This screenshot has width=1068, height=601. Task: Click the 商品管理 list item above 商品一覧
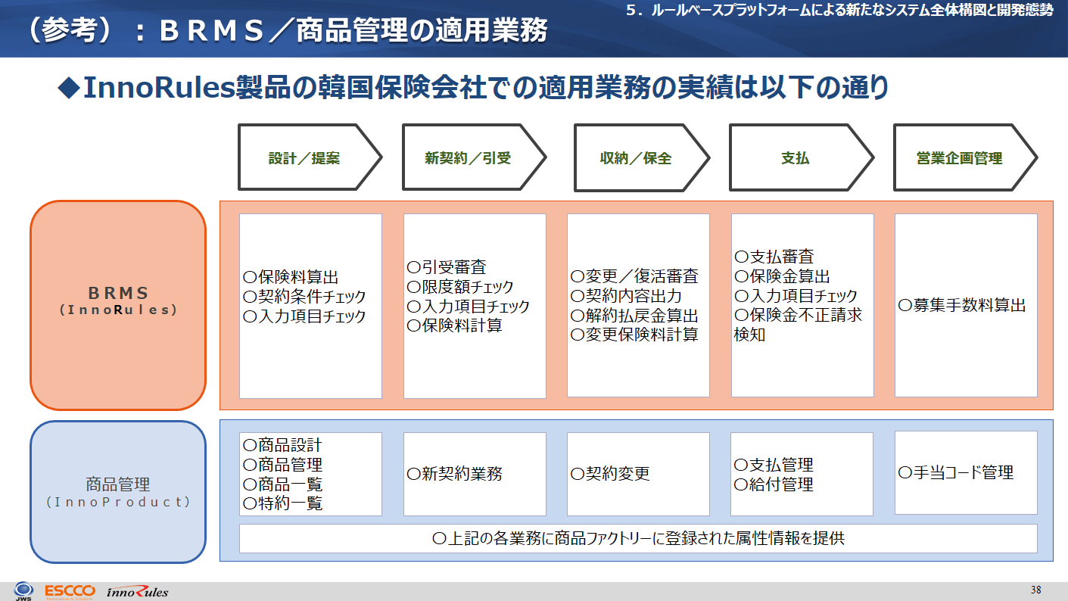click(282, 465)
